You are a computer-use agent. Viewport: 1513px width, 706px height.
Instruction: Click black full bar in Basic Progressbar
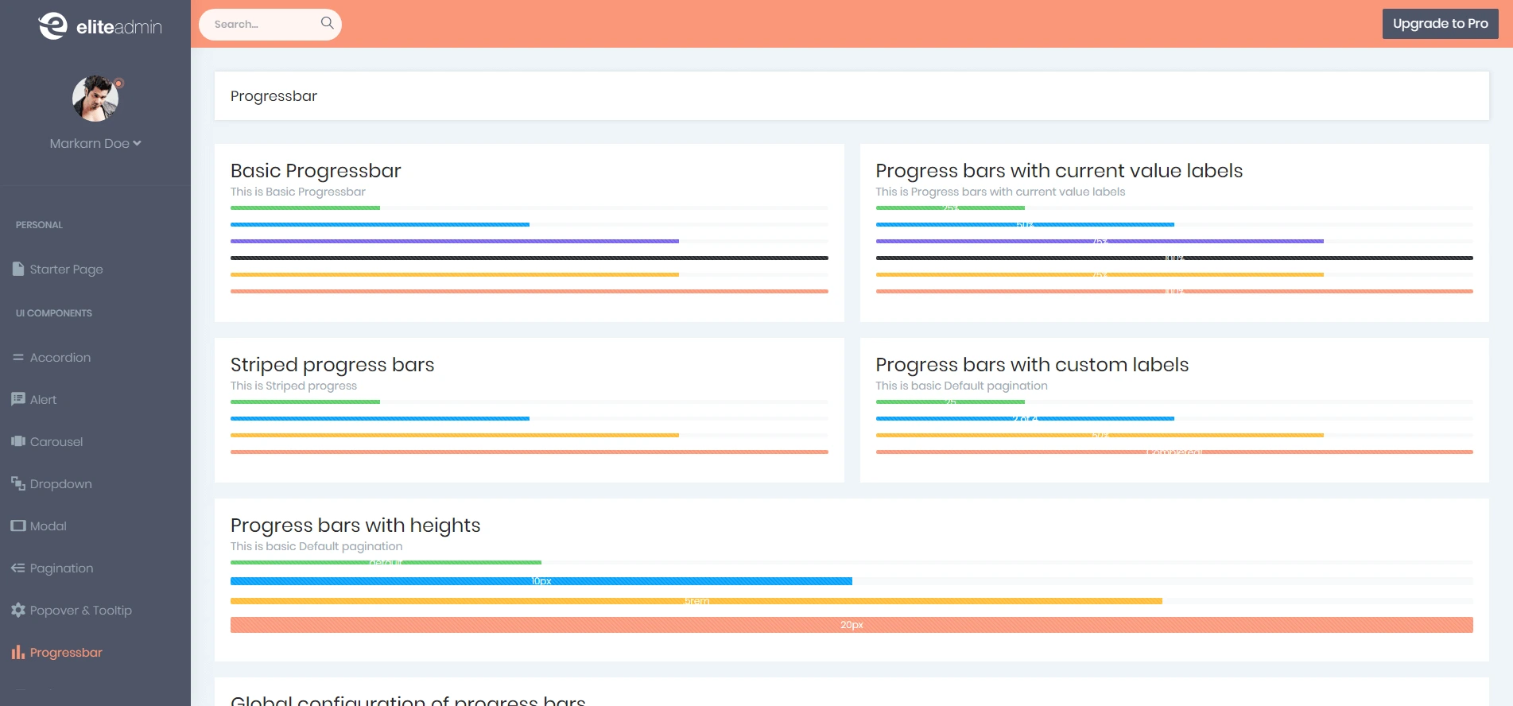point(530,258)
